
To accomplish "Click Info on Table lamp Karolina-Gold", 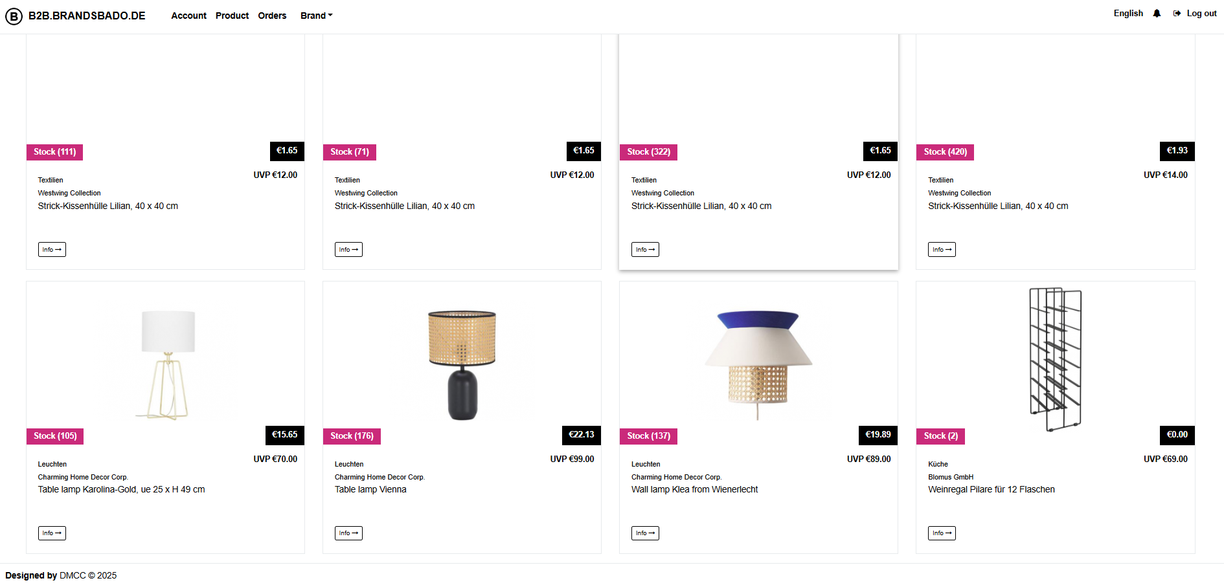I will coord(52,533).
